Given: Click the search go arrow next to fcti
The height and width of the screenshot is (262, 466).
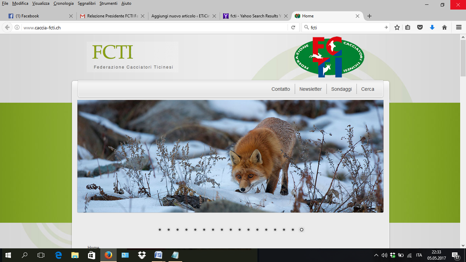Looking at the screenshot, I should click(386, 28).
